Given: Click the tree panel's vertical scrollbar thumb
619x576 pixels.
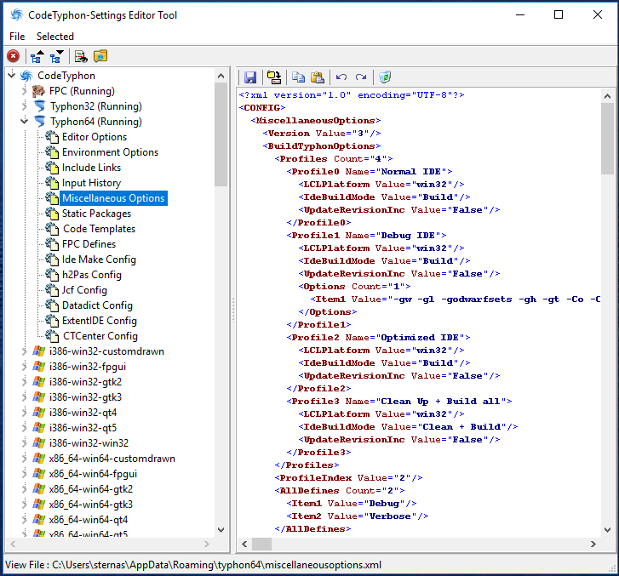Looking at the screenshot, I should (221, 134).
